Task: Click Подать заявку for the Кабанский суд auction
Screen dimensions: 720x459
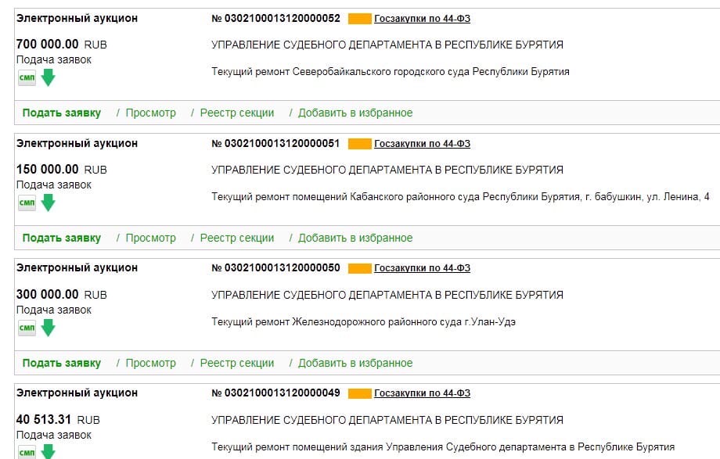Action: [62, 238]
